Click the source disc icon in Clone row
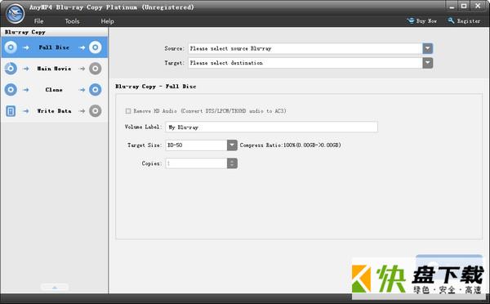490x304 pixels. click(11, 90)
